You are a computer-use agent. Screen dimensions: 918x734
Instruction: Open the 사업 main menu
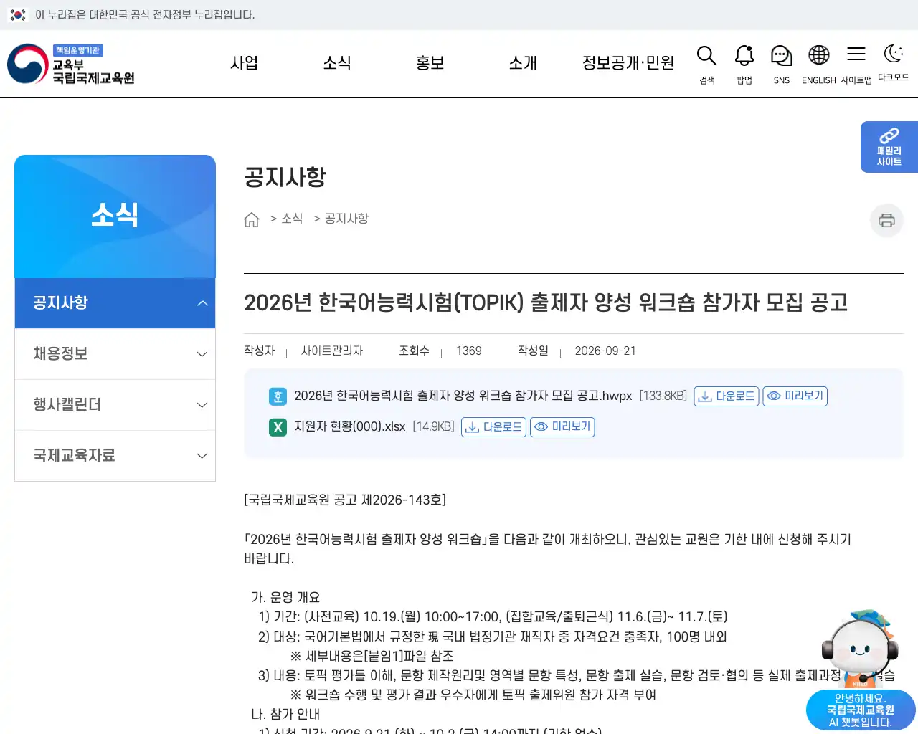click(x=244, y=63)
